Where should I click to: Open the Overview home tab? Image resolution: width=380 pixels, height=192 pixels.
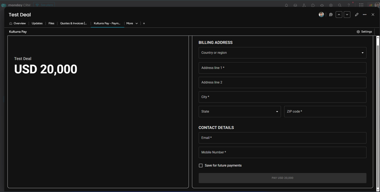(18, 23)
